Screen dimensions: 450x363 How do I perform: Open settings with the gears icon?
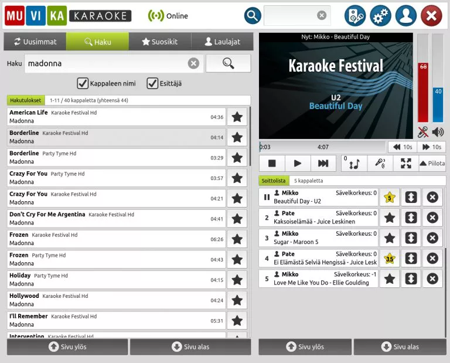click(x=380, y=15)
